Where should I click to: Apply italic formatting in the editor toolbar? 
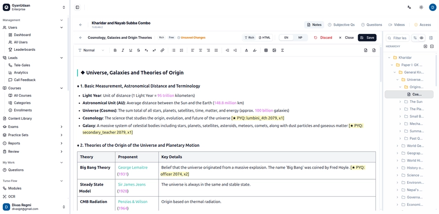(x=123, y=50)
